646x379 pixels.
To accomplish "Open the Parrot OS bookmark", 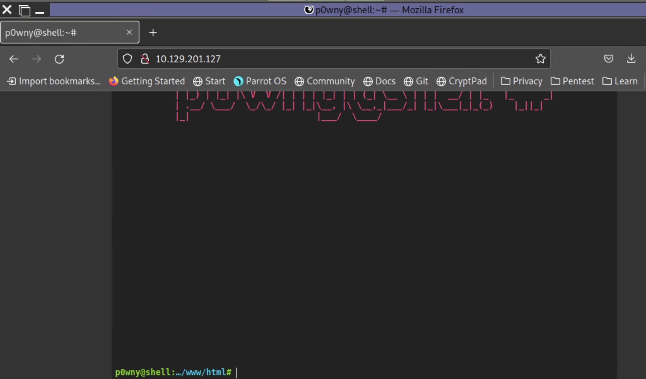I will coord(260,81).
